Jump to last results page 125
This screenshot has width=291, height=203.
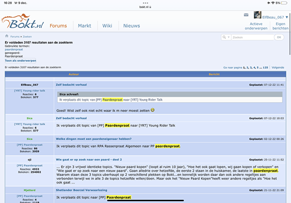tap(266, 68)
